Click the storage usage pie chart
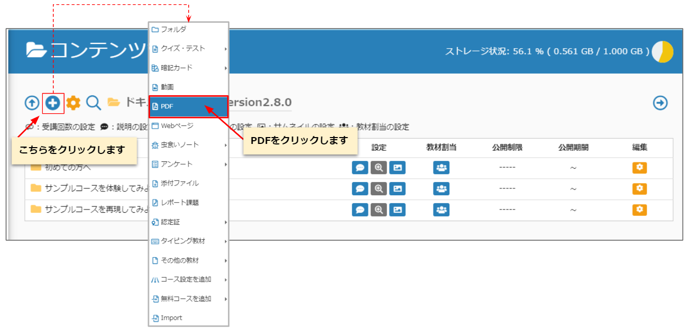691x336 pixels. [662, 52]
